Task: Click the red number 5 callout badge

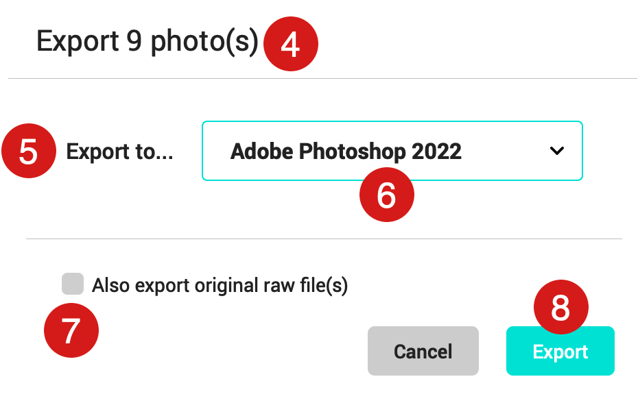Action: point(29,151)
